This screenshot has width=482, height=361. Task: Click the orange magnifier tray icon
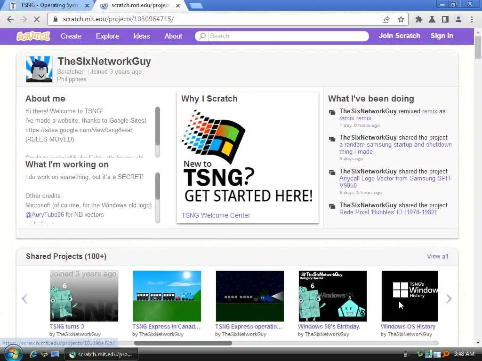click(446, 354)
